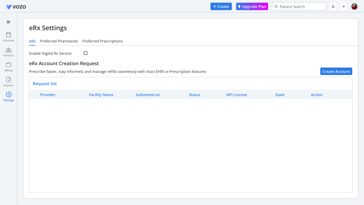Image resolution: width=364 pixels, height=205 pixels.
Task: Open the Preferred Prescriptions tab
Action: [x=103, y=41]
